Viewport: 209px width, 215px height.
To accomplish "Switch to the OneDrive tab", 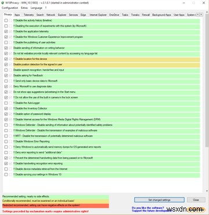I will [114, 15].
